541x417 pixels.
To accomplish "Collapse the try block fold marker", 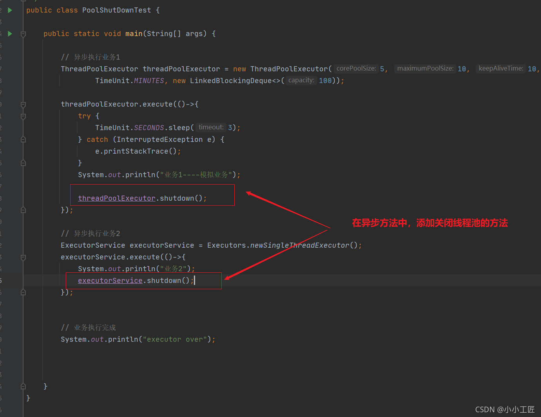I will [x=23, y=116].
